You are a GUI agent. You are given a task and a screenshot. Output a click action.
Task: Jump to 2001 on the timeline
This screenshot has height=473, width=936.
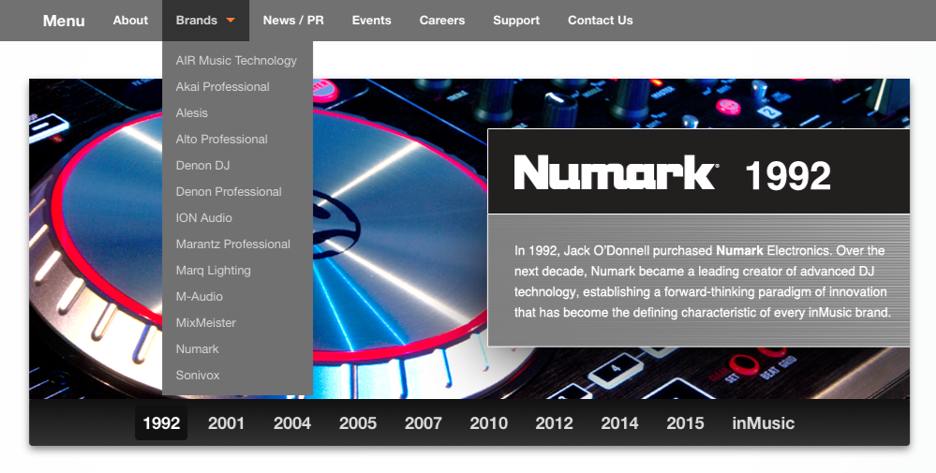[x=227, y=423]
